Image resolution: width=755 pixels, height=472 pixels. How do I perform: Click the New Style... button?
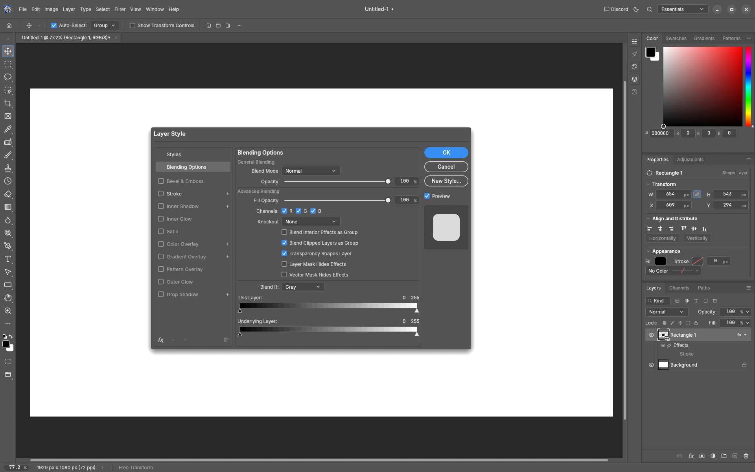[446, 181]
